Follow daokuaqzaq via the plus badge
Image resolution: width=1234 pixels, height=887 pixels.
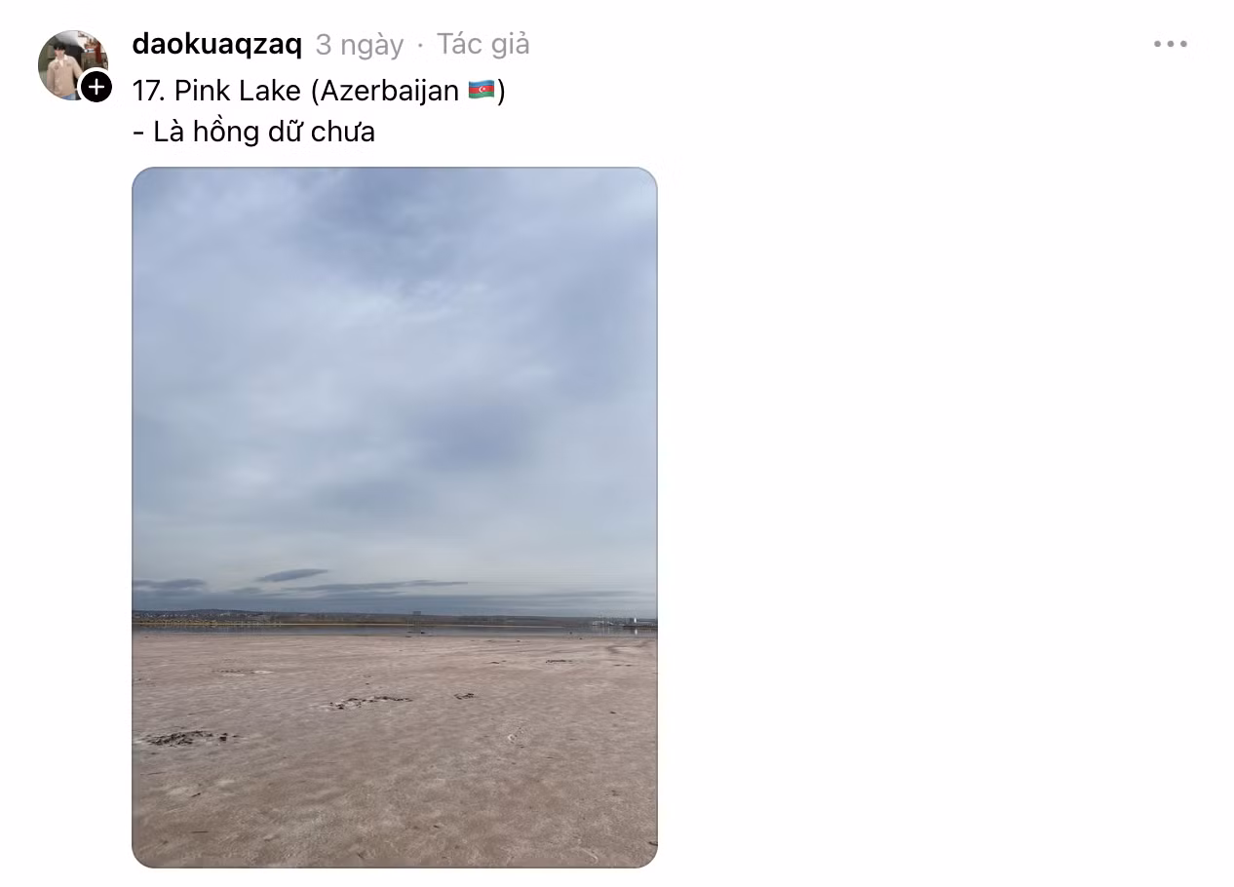(x=95, y=87)
